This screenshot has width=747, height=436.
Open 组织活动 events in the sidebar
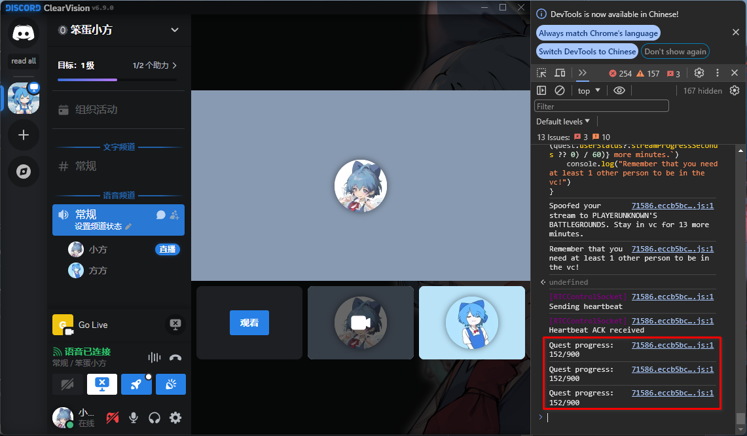click(x=96, y=109)
